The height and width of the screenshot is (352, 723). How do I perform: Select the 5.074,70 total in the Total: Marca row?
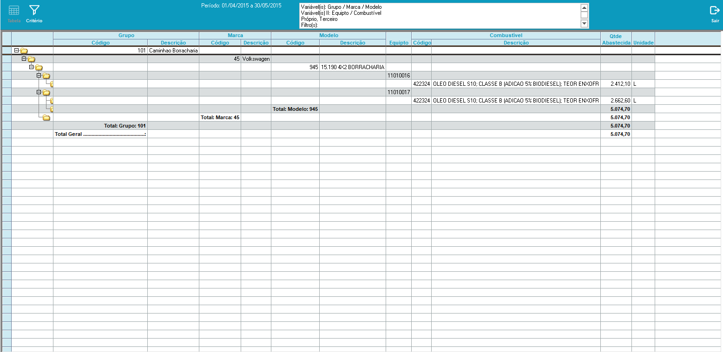[x=616, y=118]
